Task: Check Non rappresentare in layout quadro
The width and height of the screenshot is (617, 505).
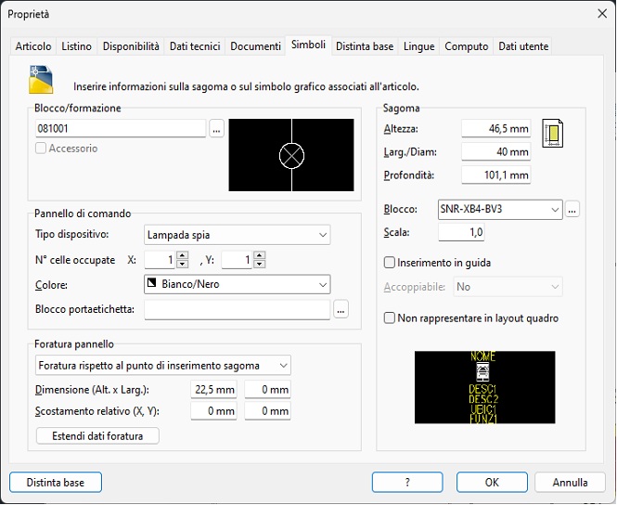Action: click(x=391, y=318)
